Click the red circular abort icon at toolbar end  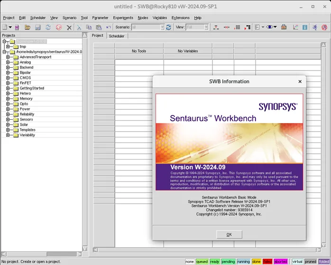pos(324,27)
